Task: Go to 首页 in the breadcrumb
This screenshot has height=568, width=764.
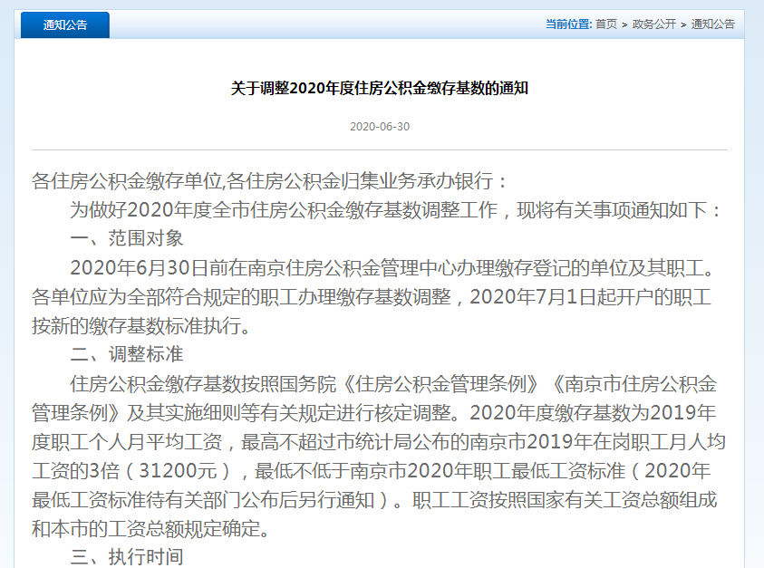Action: pos(605,24)
